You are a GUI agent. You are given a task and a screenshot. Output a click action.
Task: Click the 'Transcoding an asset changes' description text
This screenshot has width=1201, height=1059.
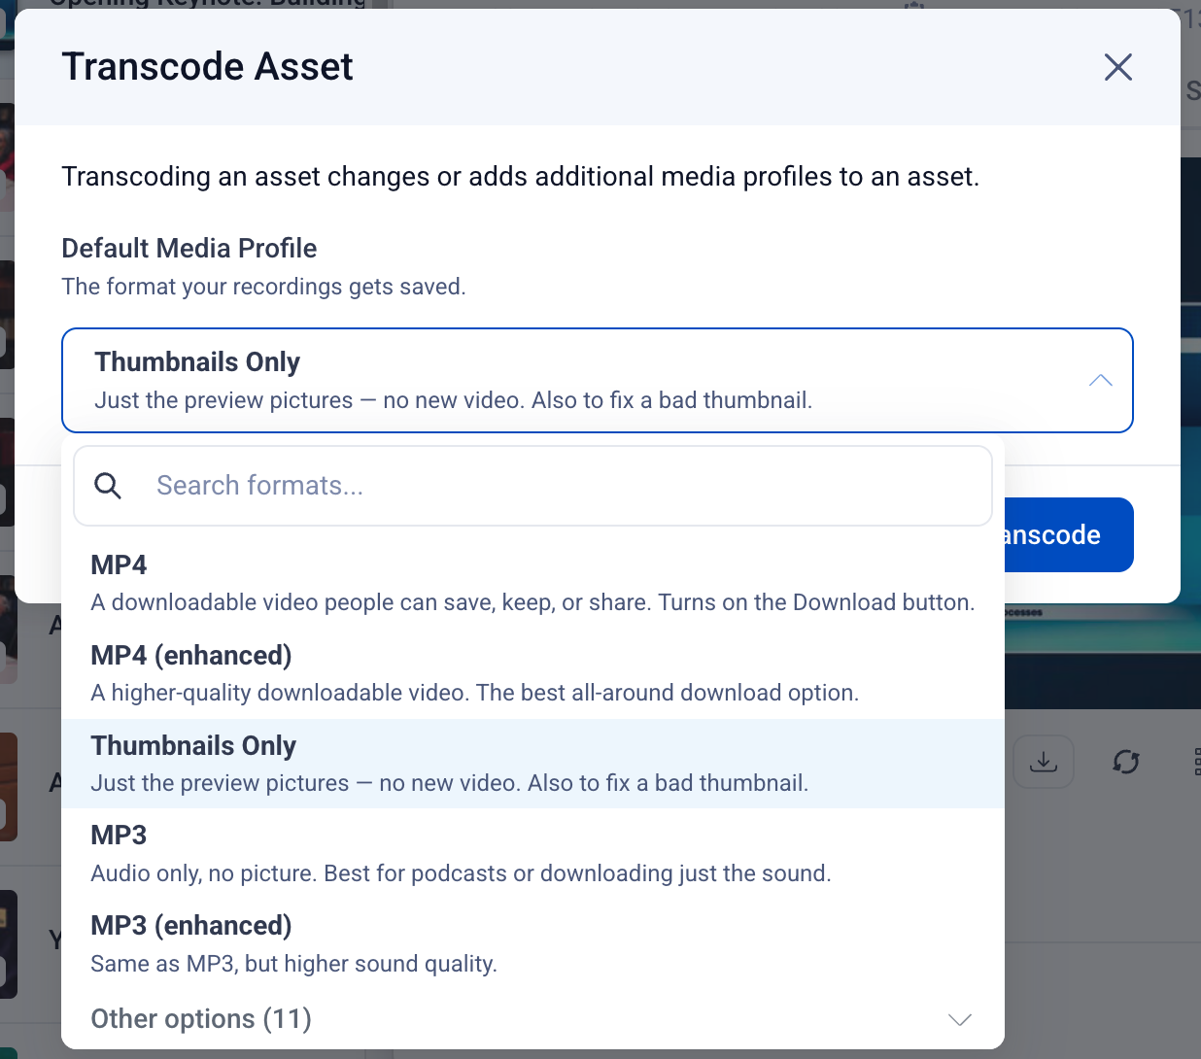[520, 177]
